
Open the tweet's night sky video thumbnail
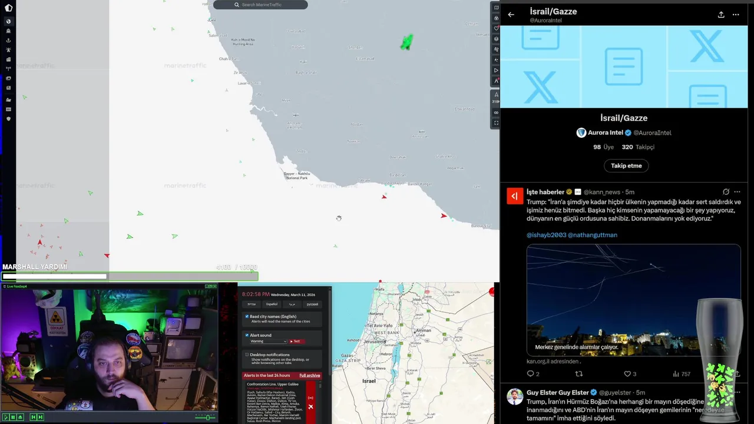(633, 300)
